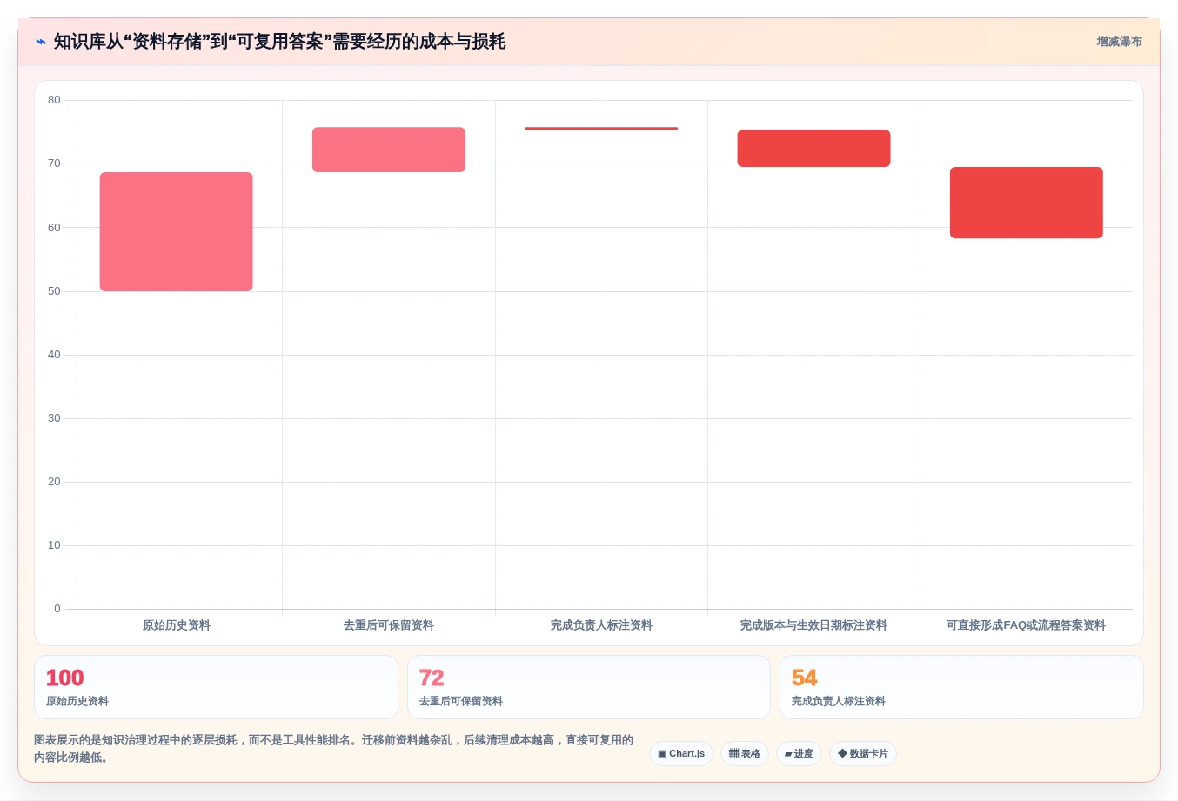Select the 表格 tag chip
Screen dimensions: 1178x801
pyautogui.click(x=745, y=754)
